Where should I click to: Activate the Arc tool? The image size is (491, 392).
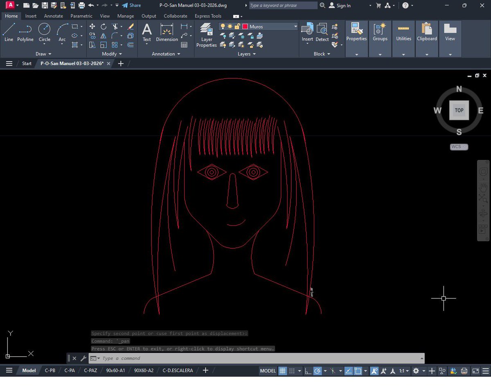tap(62, 33)
